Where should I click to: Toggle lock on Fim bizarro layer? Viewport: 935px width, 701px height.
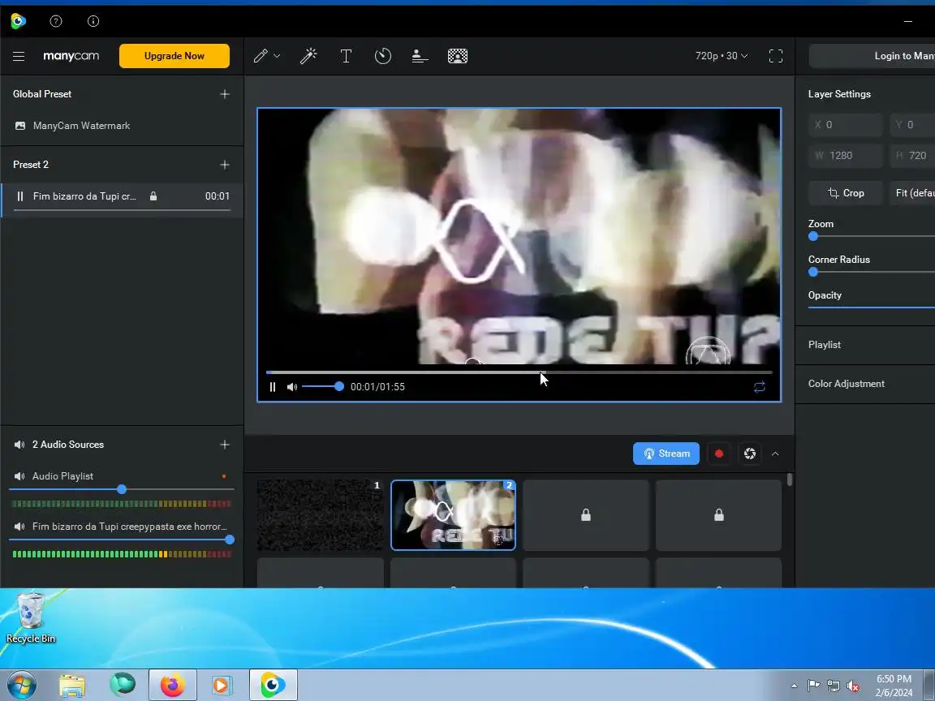coord(153,196)
